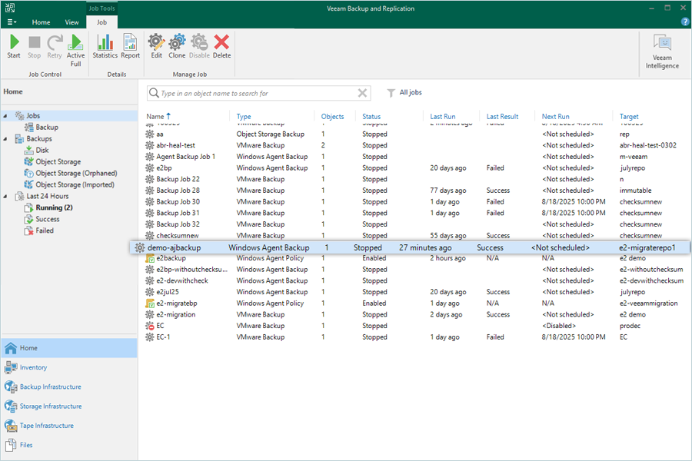The image size is (692, 461).
Task: Click the EC job disabled gear icon
Action: [150, 326]
